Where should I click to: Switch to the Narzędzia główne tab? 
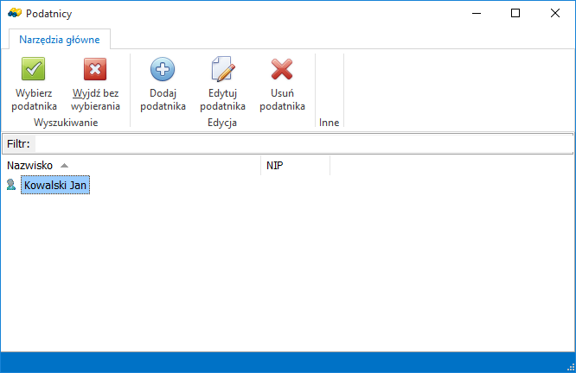[x=60, y=39]
